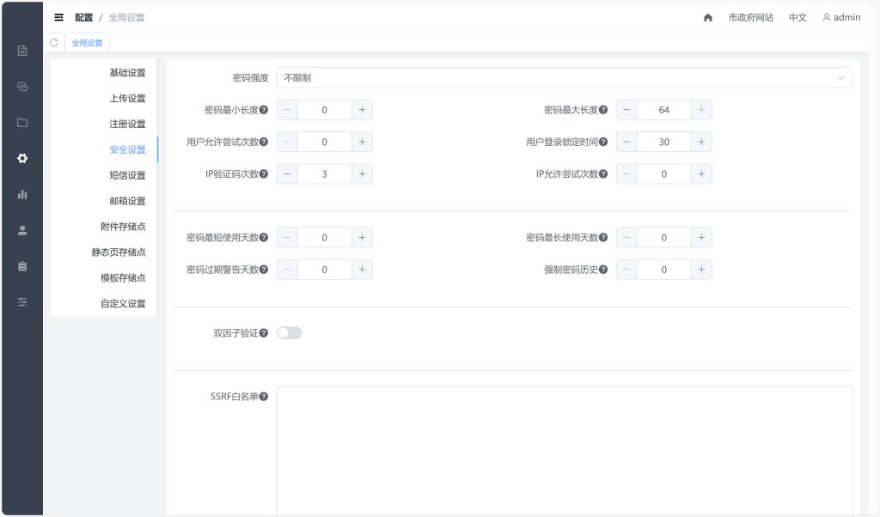Enable the 双因子验证 switch
Image resolution: width=880 pixels, height=517 pixels.
pyautogui.click(x=289, y=332)
